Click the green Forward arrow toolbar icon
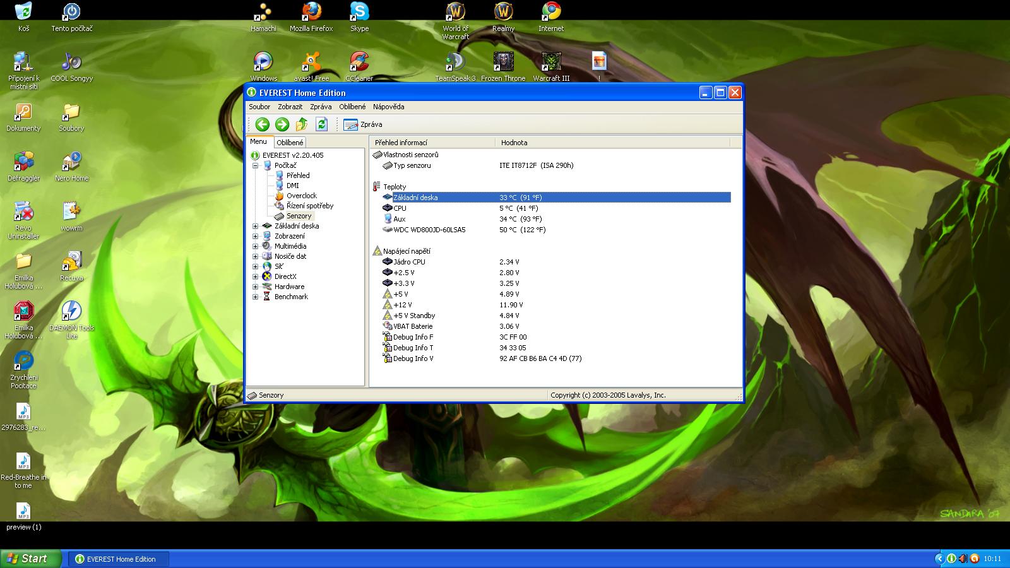This screenshot has width=1010, height=568. tap(282, 124)
